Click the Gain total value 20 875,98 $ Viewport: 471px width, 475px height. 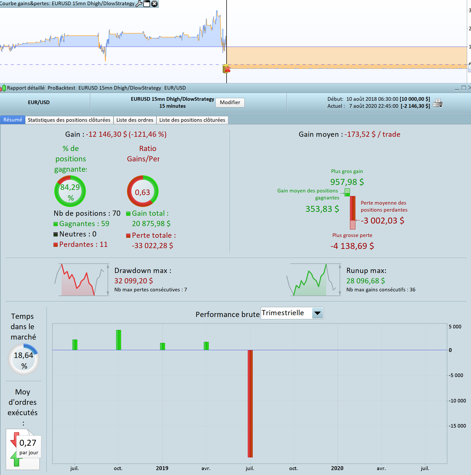click(151, 224)
